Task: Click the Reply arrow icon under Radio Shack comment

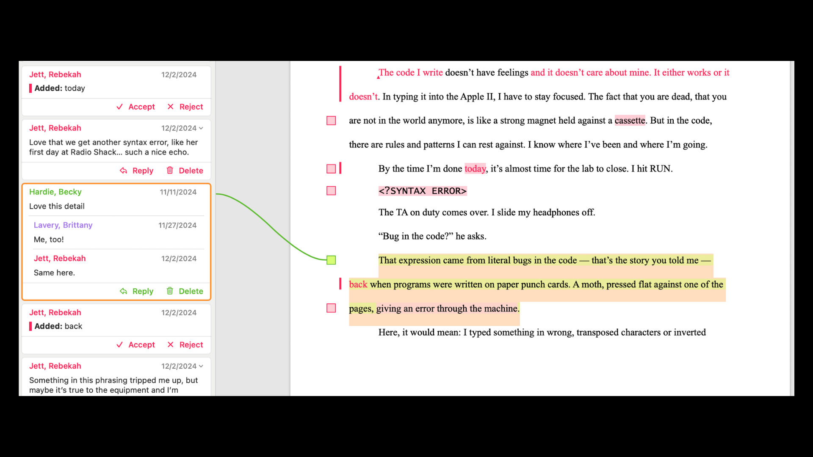Action: (x=123, y=171)
